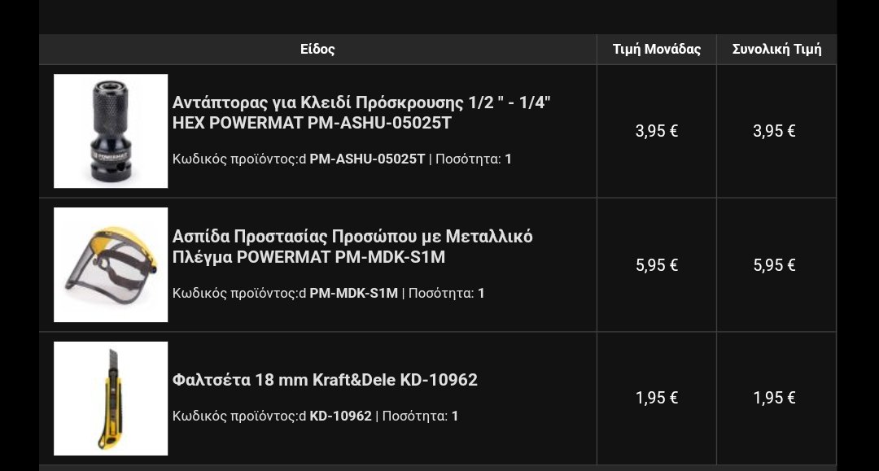Click the 1,95 € total price
Image resolution: width=879 pixels, height=471 pixels.
point(774,398)
